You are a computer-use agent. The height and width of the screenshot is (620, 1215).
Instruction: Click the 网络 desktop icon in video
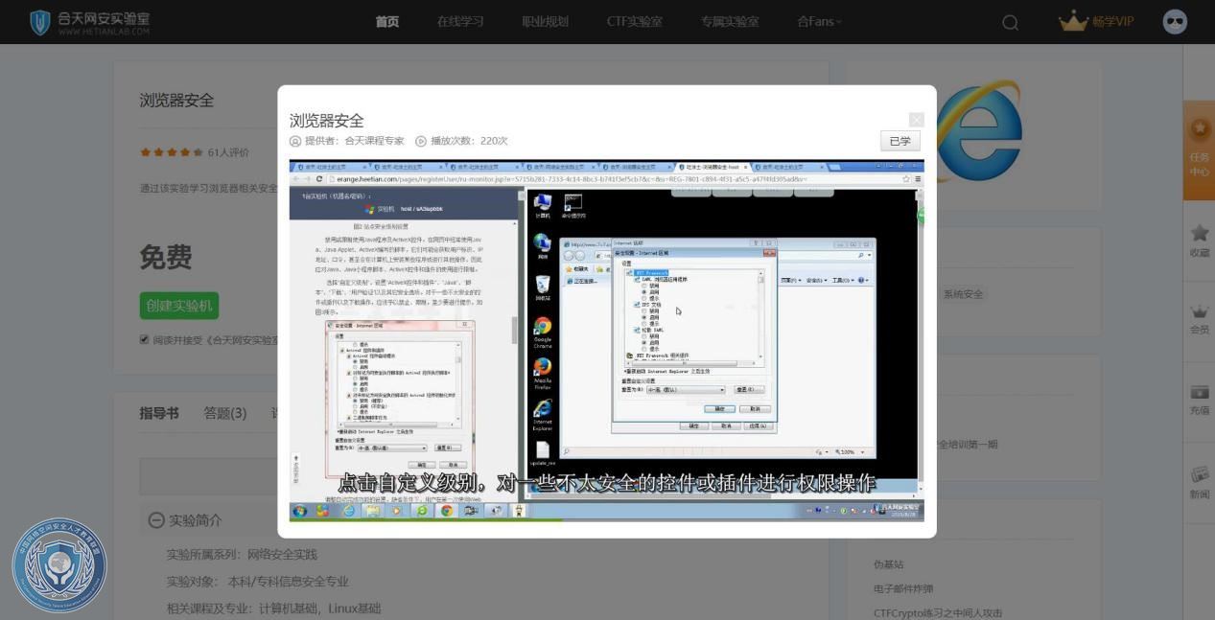[543, 245]
